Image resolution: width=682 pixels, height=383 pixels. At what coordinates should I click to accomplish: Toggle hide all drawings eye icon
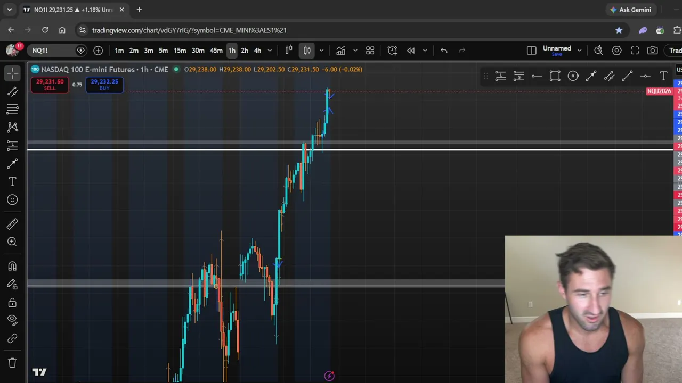click(x=12, y=320)
